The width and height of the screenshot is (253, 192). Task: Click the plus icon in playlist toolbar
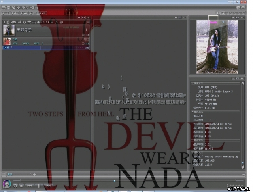pos(38,22)
